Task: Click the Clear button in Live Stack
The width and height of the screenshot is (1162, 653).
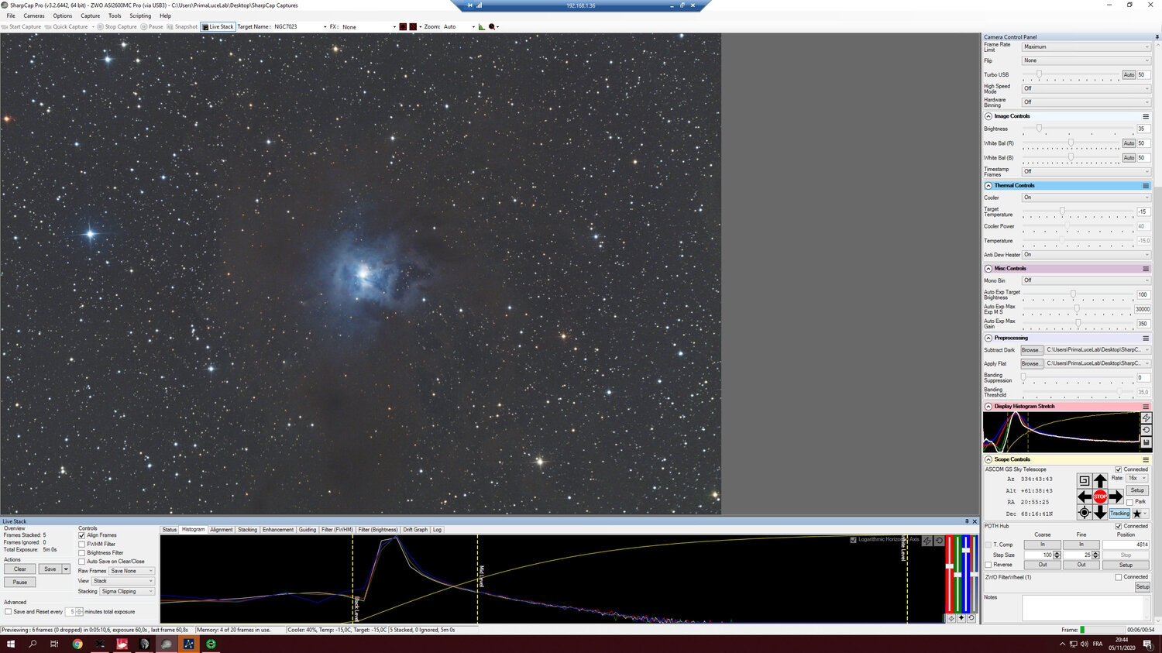Action: coord(20,569)
